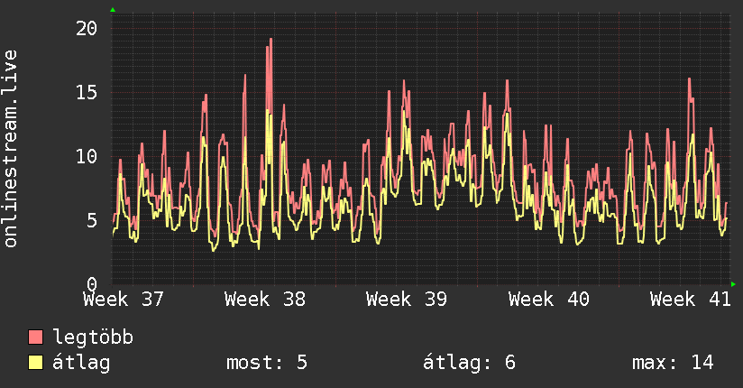Click the y-axis value 10

[x=87, y=156]
